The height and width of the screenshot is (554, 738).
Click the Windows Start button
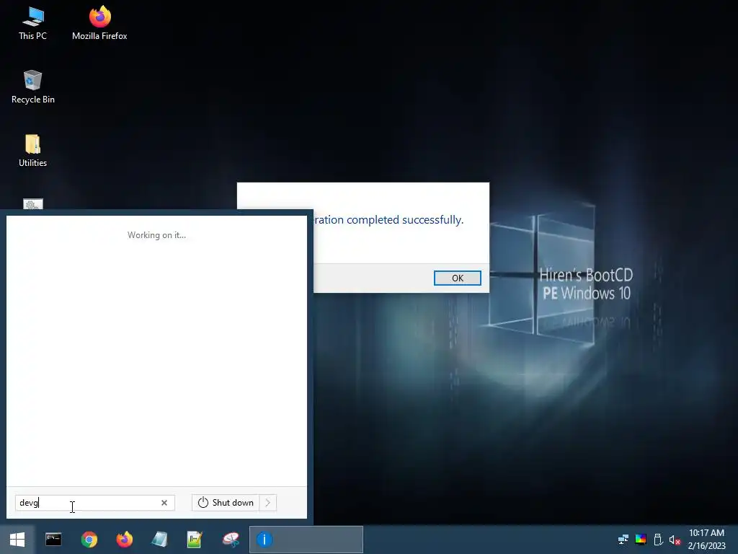click(x=17, y=540)
